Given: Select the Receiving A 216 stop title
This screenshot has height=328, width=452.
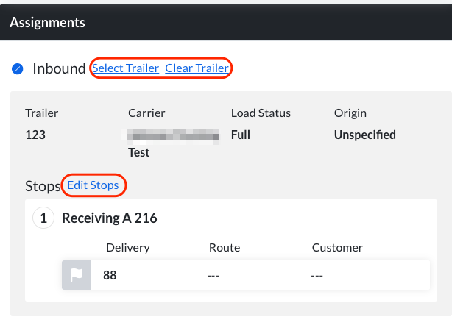Looking at the screenshot, I should [x=109, y=218].
